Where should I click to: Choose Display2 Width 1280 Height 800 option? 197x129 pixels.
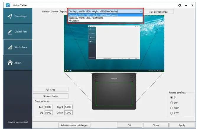pyautogui.click(x=105, y=18)
